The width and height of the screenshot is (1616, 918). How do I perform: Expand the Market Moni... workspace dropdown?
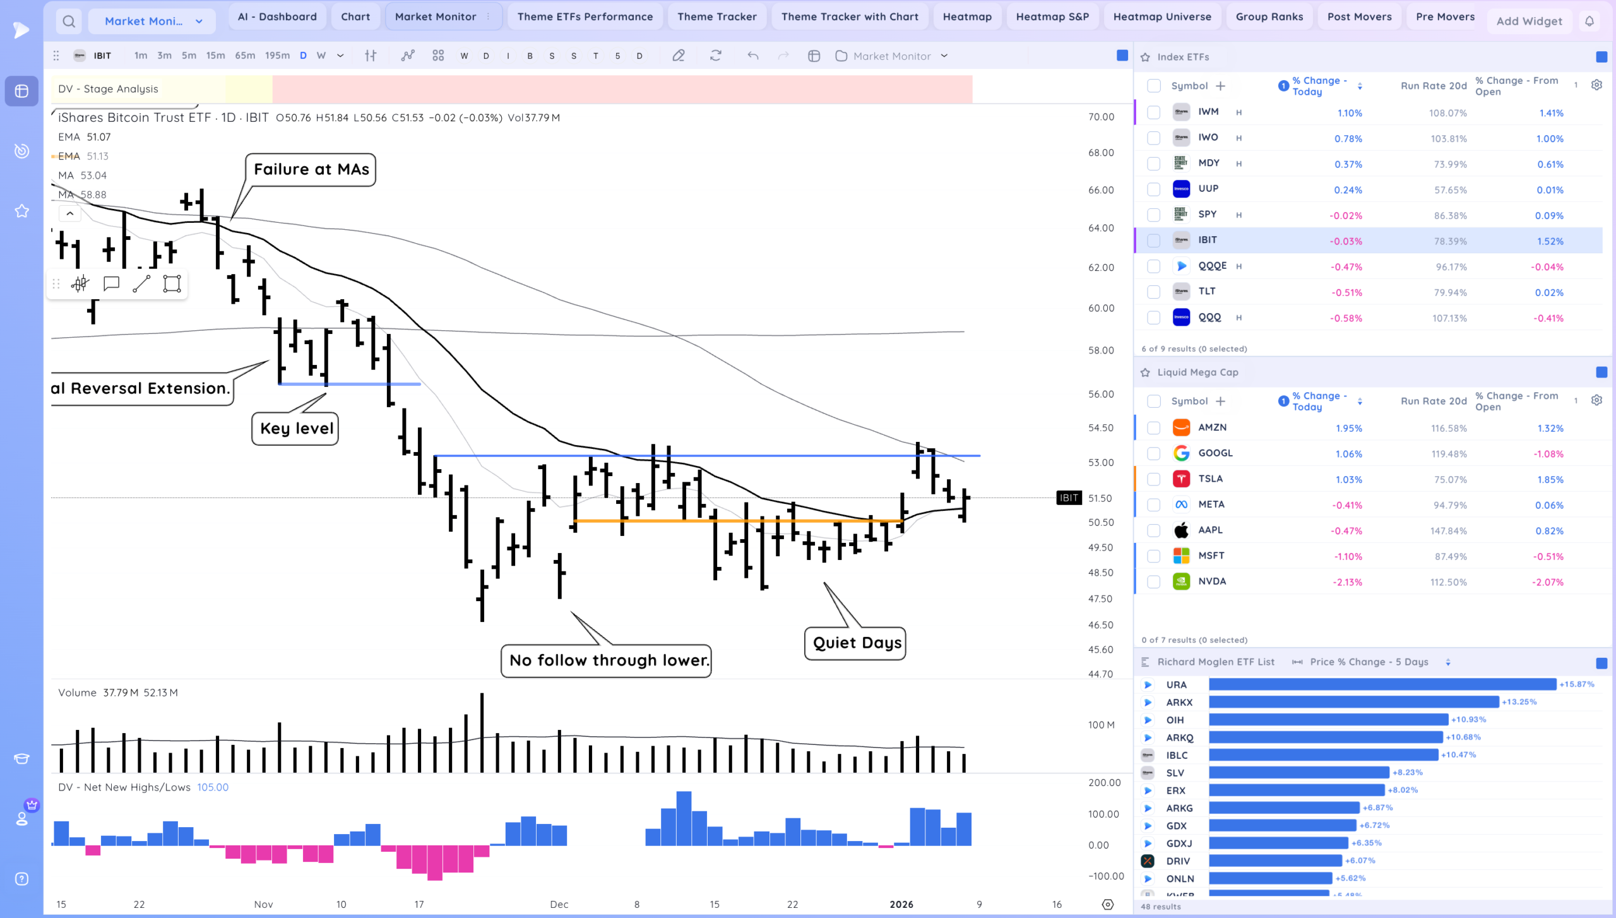[152, 21]
